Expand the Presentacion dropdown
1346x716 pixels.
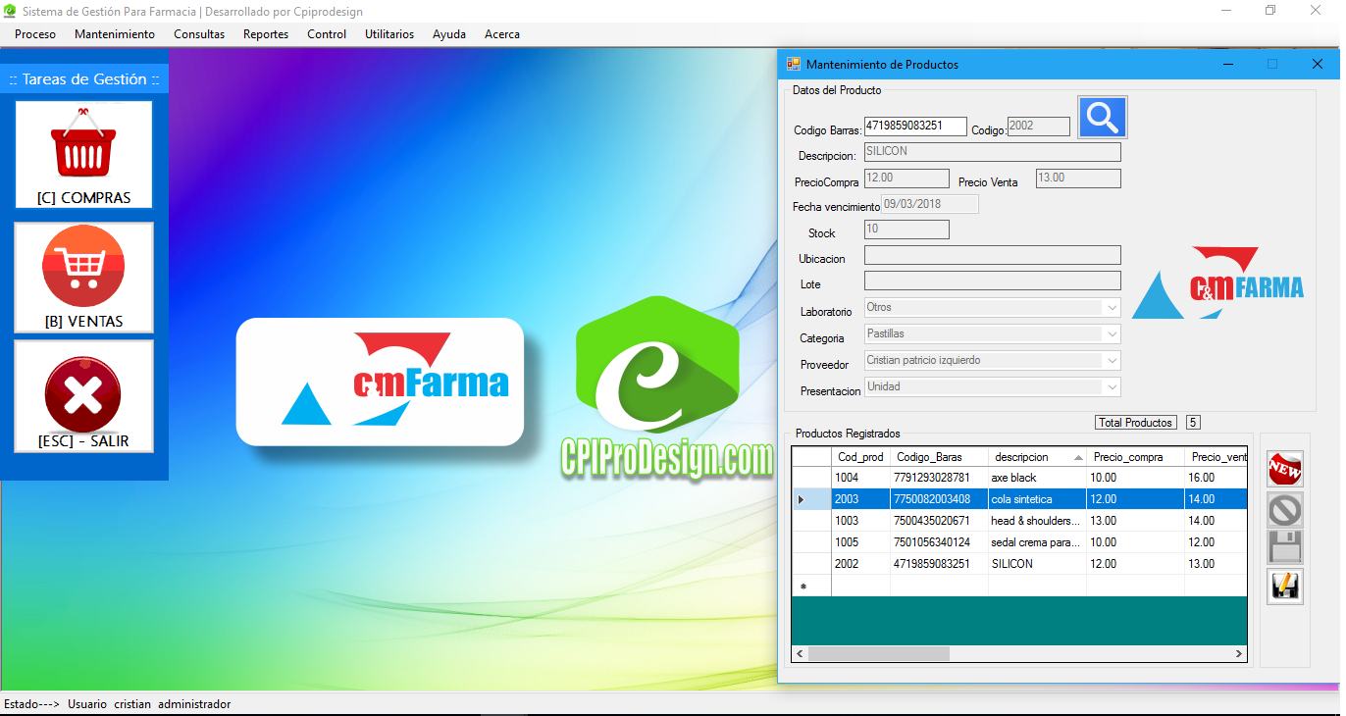(1112, 387)
